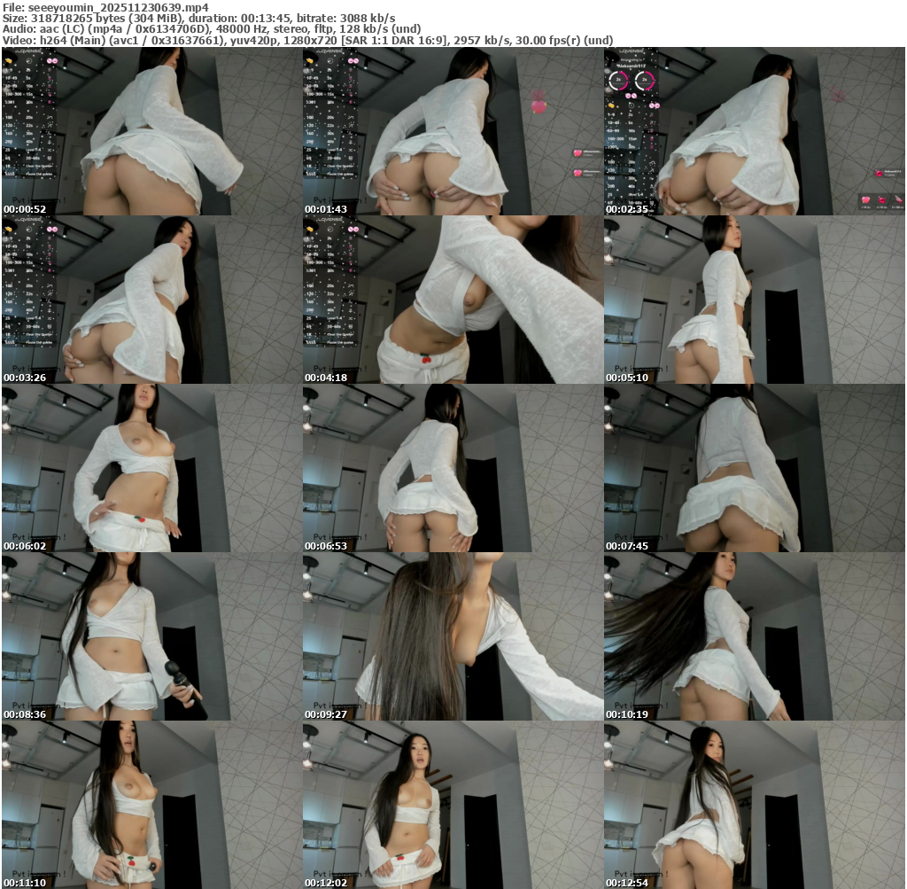Select the frame labeled 00:01:43
Viewport: 907px width, 889px height.
[453, 131]
